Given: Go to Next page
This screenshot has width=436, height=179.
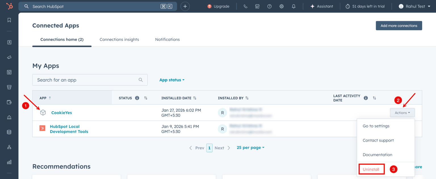Looking at the screenshot, I should [x=222, y=148].
